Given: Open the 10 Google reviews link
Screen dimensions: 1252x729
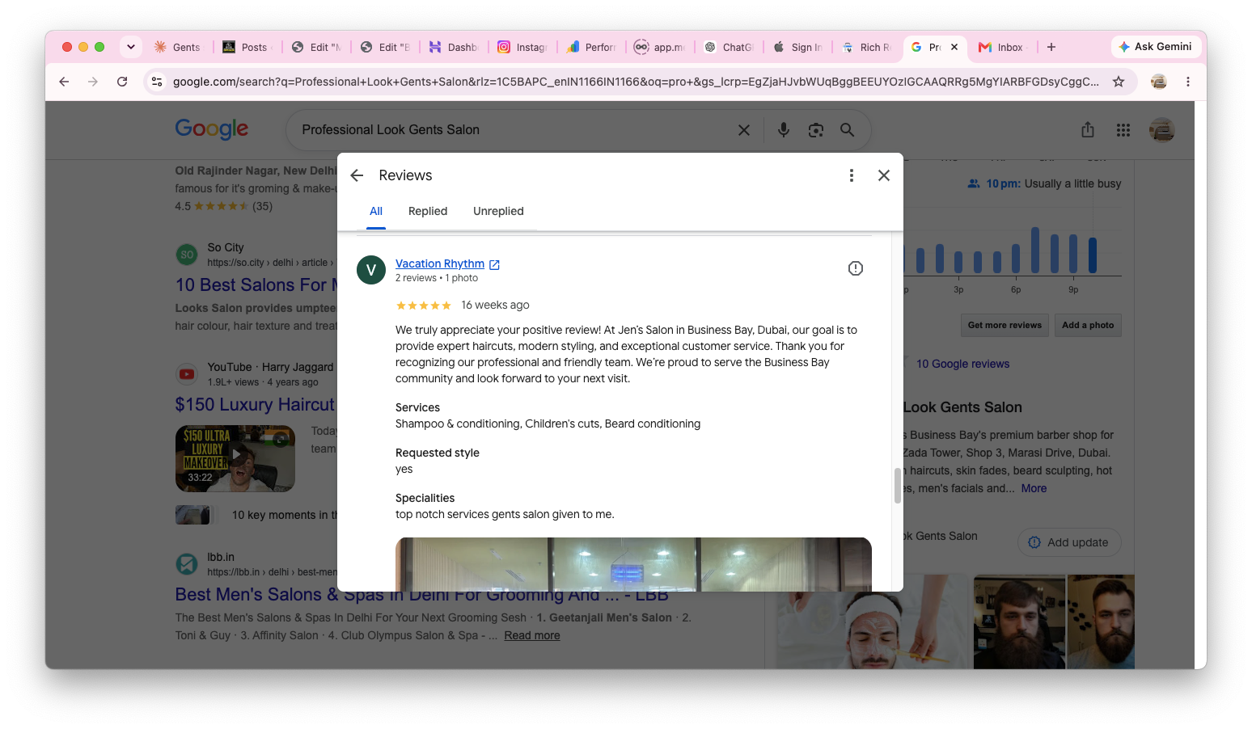Looking at the screenshot, I should 962,364.
